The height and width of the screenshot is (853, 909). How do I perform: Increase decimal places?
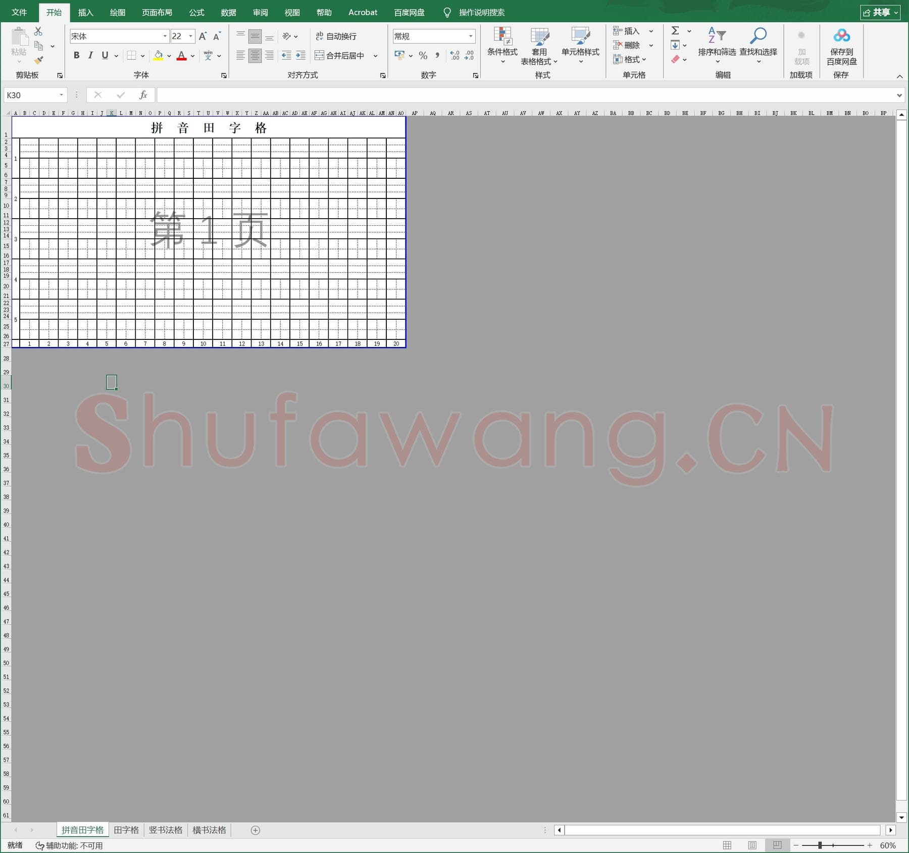(454, 56)
